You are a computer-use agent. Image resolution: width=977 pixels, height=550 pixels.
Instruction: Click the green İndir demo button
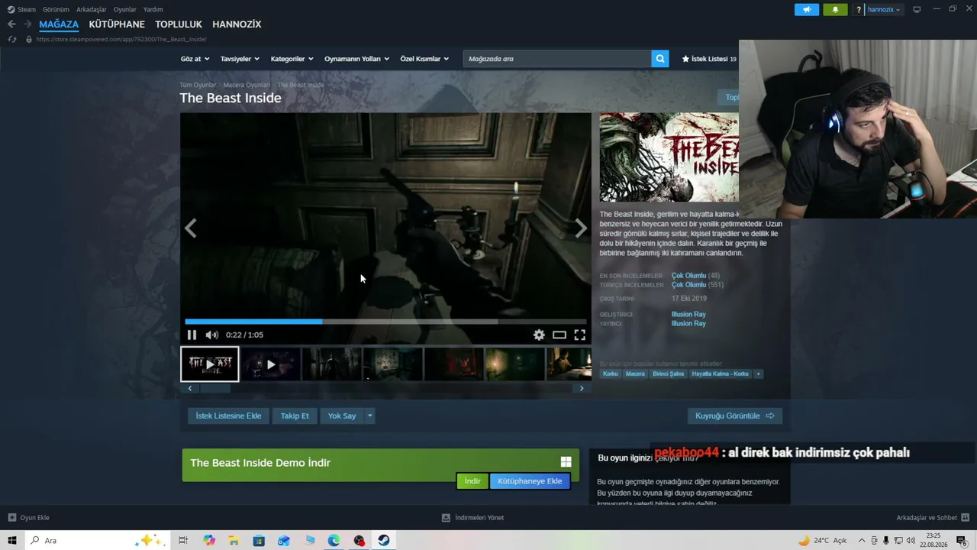(x=472, y=481)
